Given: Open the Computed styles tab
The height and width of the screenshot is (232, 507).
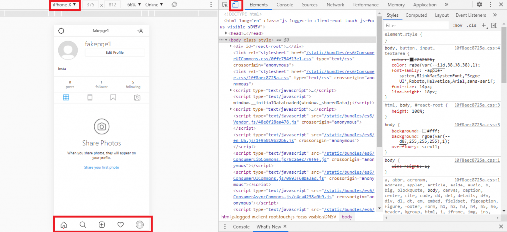Looking at the screenshot, I should coord(416,15).
